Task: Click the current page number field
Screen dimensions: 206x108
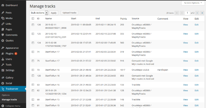Action: point(187,13)
